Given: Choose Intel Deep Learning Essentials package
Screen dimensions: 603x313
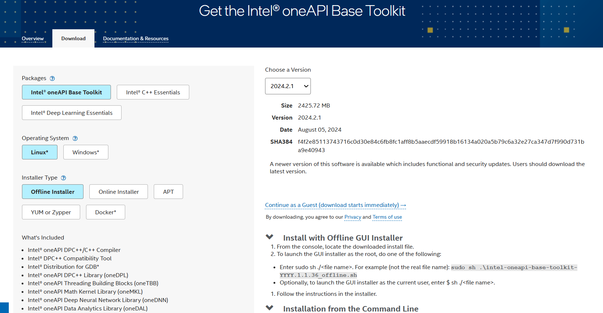Looking at the screenshot, I should click(x=71, y=113).
